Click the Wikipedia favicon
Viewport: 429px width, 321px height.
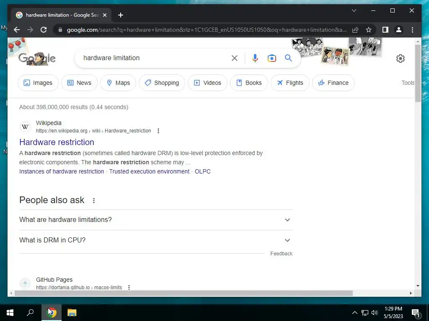(25, 127)
